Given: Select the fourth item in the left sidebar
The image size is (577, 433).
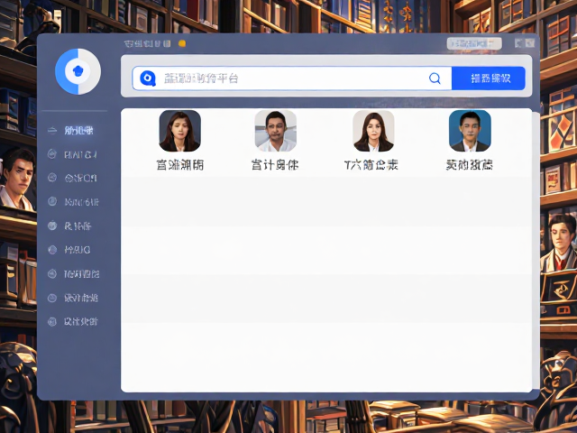Looking at the screenshot, I should click(74, 202).
